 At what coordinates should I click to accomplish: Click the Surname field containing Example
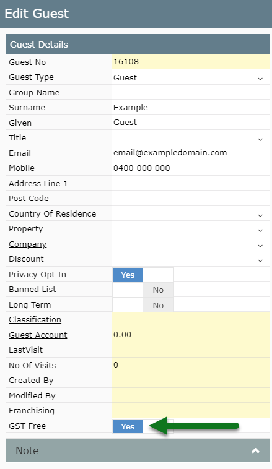pyautogui.click(x=190, y=108)
